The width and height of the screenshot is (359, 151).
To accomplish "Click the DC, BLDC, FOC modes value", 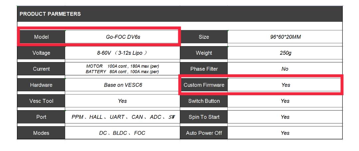I will (x=122, y=133).
